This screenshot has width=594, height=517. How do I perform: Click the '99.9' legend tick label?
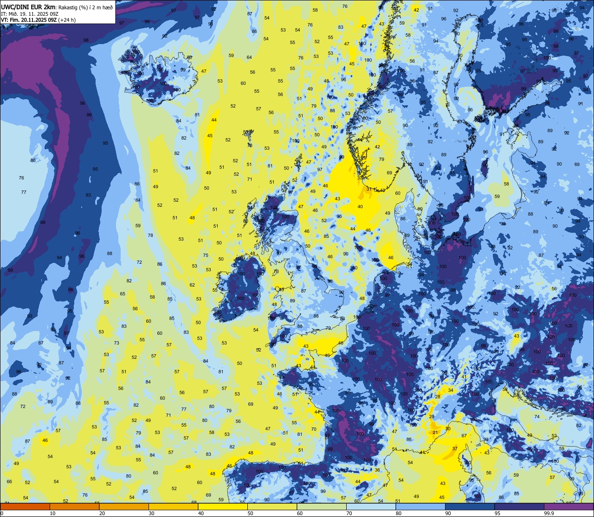click(x=549, y=513)
